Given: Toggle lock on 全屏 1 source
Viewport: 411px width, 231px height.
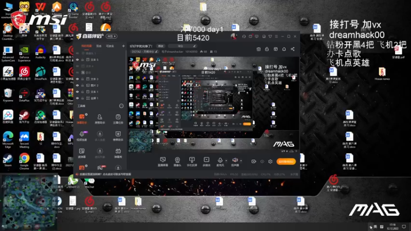Looking at the screenshot, I should point(83,98).
